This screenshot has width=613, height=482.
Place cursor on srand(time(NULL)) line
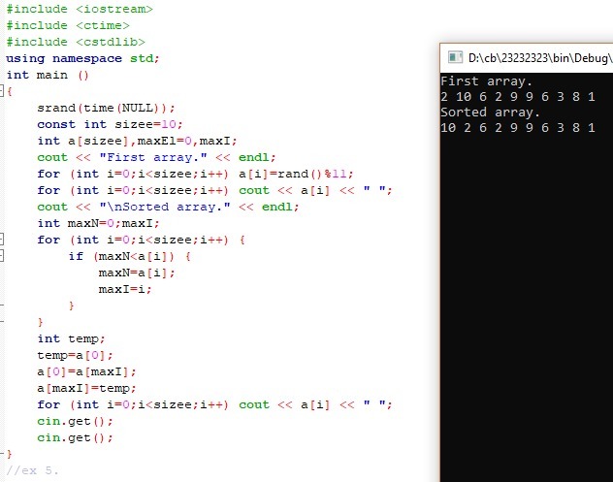pos(107,108)
